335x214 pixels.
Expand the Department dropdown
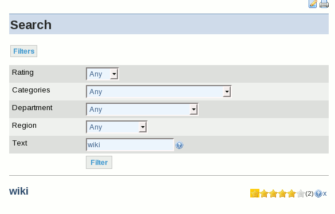click(142, 109)
